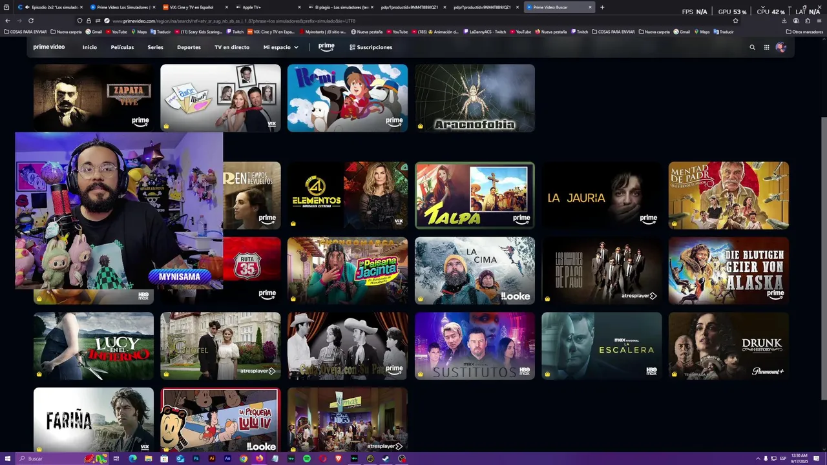Viewport: 827px width, 465px height.
Task: Open the Inicio menu item
Action: point(90,47)
